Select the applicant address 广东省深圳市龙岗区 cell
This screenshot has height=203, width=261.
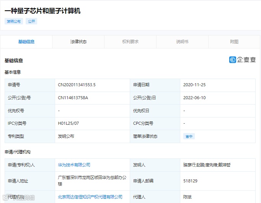click(92, 181)
